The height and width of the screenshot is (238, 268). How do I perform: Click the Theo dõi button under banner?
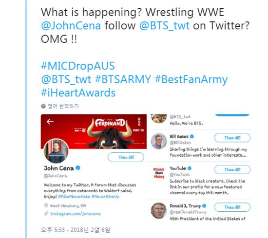(126, 157)
